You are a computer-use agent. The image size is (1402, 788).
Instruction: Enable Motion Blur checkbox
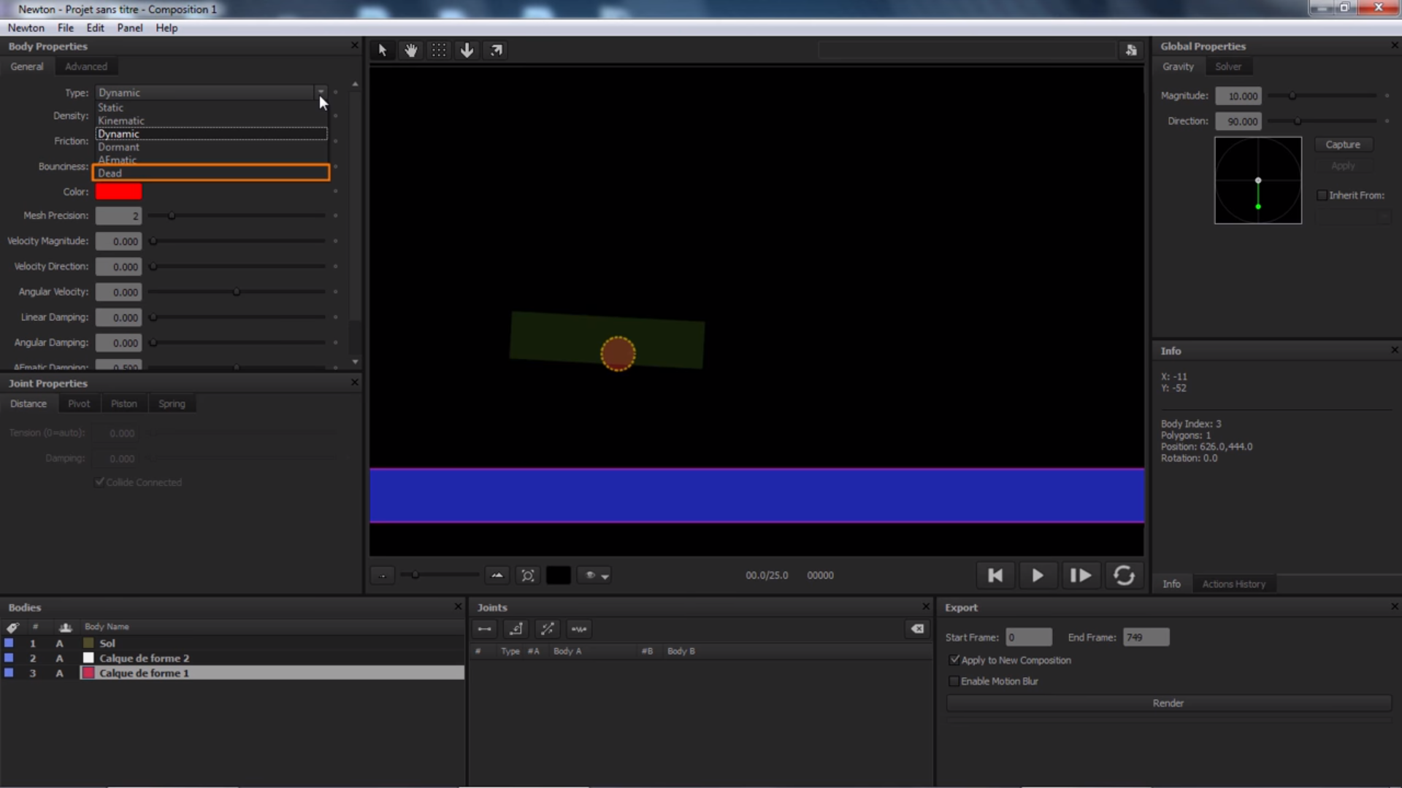point(954,681)
